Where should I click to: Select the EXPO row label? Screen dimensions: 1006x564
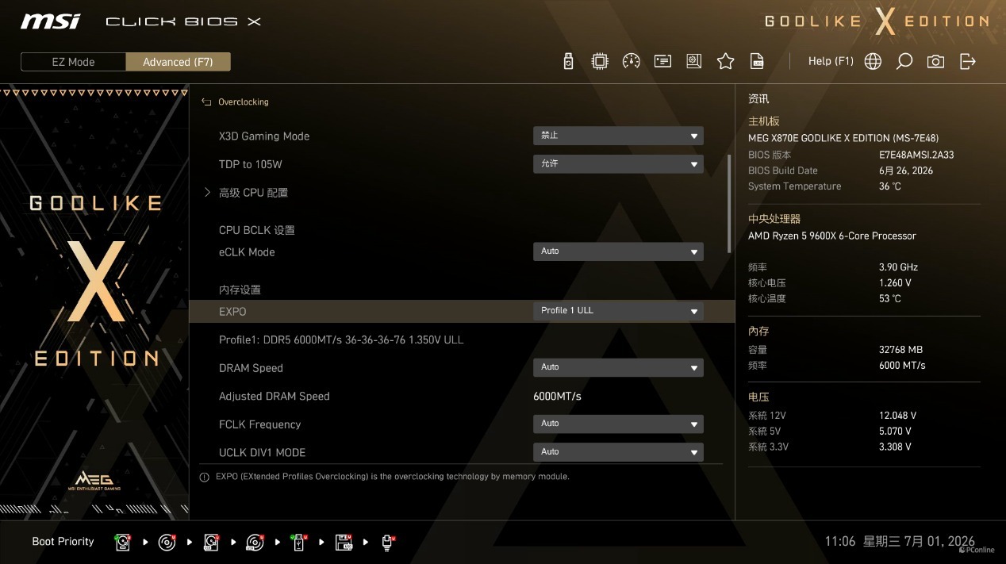click(x=232, y=312)
